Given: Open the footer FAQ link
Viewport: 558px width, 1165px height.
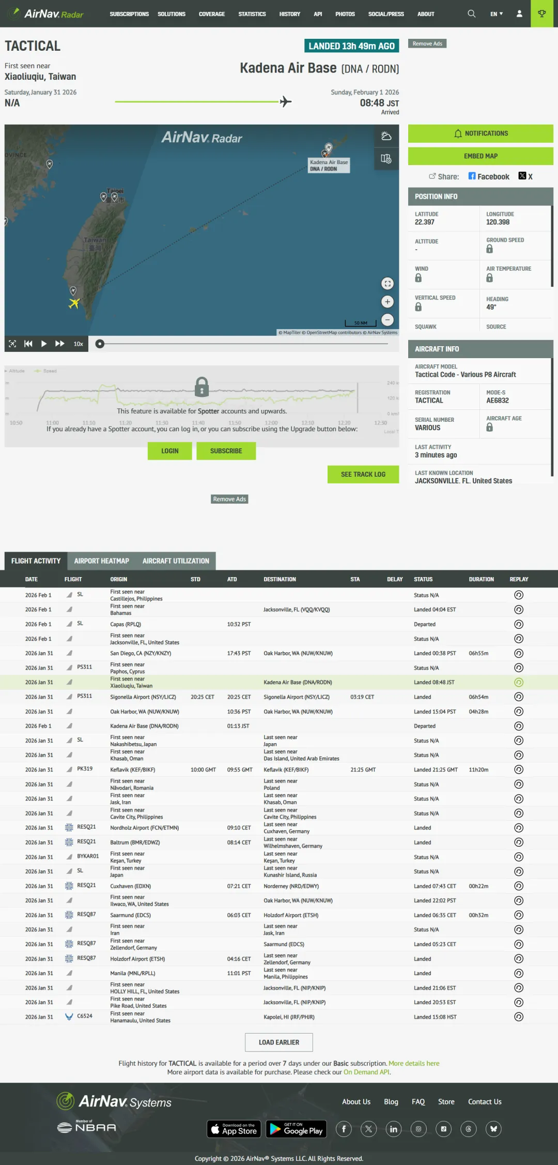Looking at the screenshot, I should 418,1102.
